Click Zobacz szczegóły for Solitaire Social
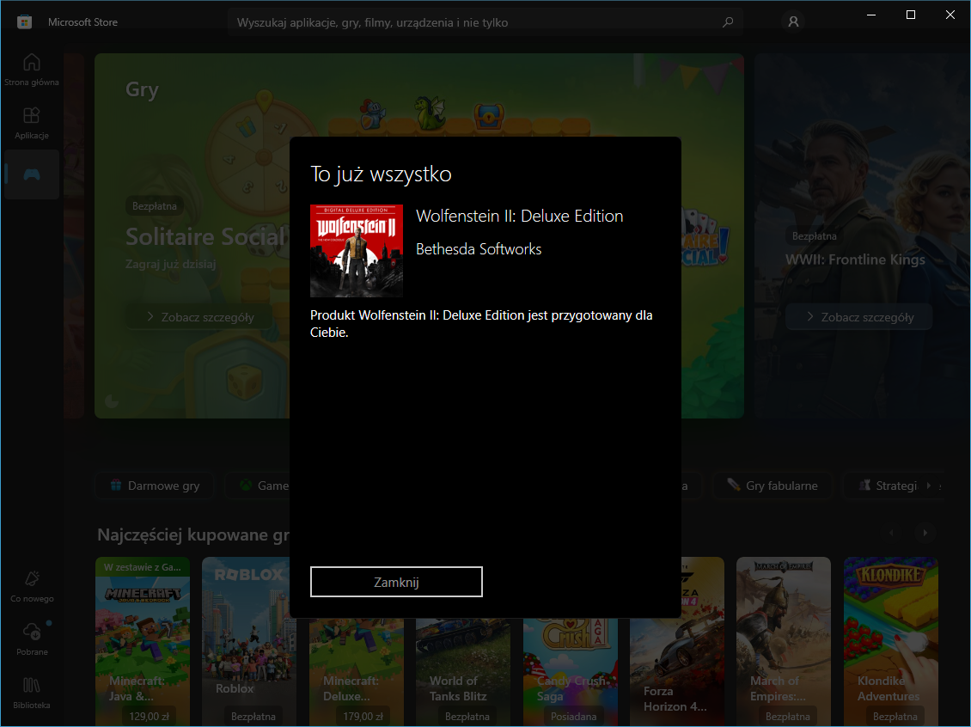The image size is (971, 727). click(200, 317)
